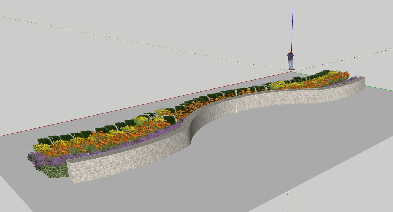Select the white vertical edge on the wall
Screen dimensions: 393x212
pos(236,105)
